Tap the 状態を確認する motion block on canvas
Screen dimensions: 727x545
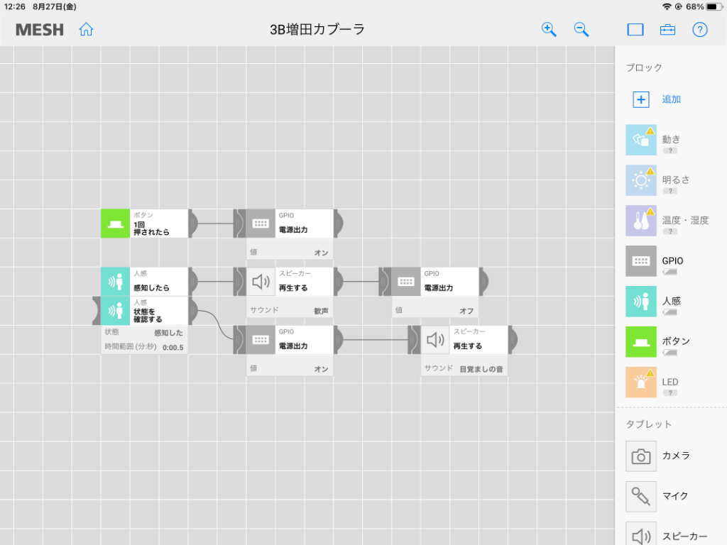pyautogui.click(x=144, y=311)
